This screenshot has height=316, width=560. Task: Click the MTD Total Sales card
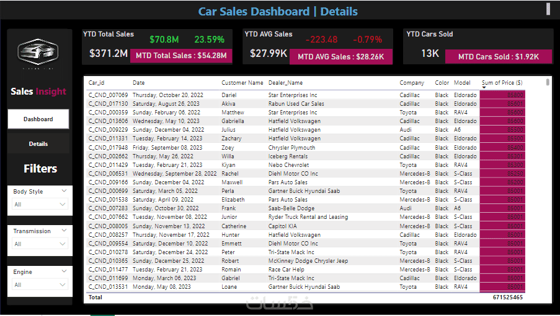pyautogui.click(x=181, y=56)
